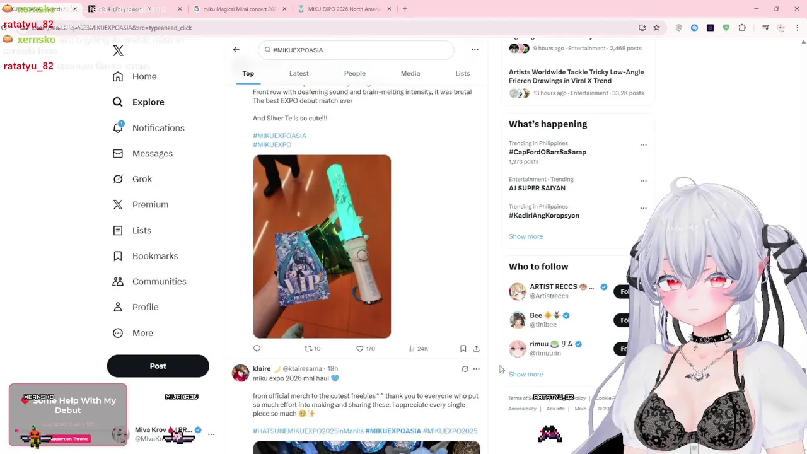The width and height of the screenshot is (807, 454).
Task: Show more under What's happening
Action: tap(526, 236)
